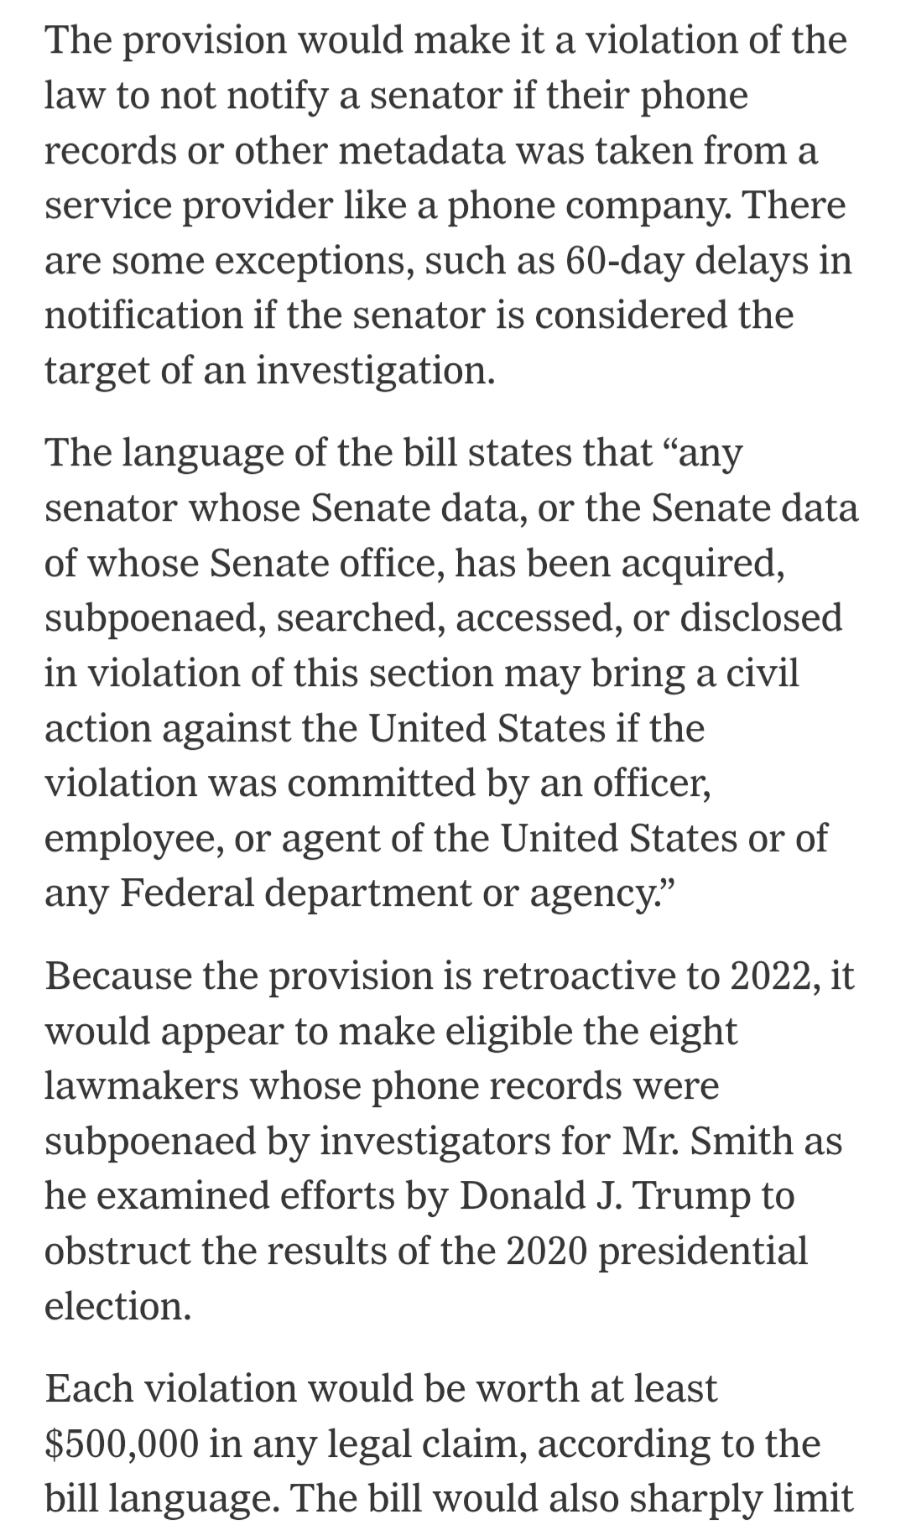Tap the "$500,000" amount
Viewport: 906px width, 1535px height.
click(x=122, y=1444)
